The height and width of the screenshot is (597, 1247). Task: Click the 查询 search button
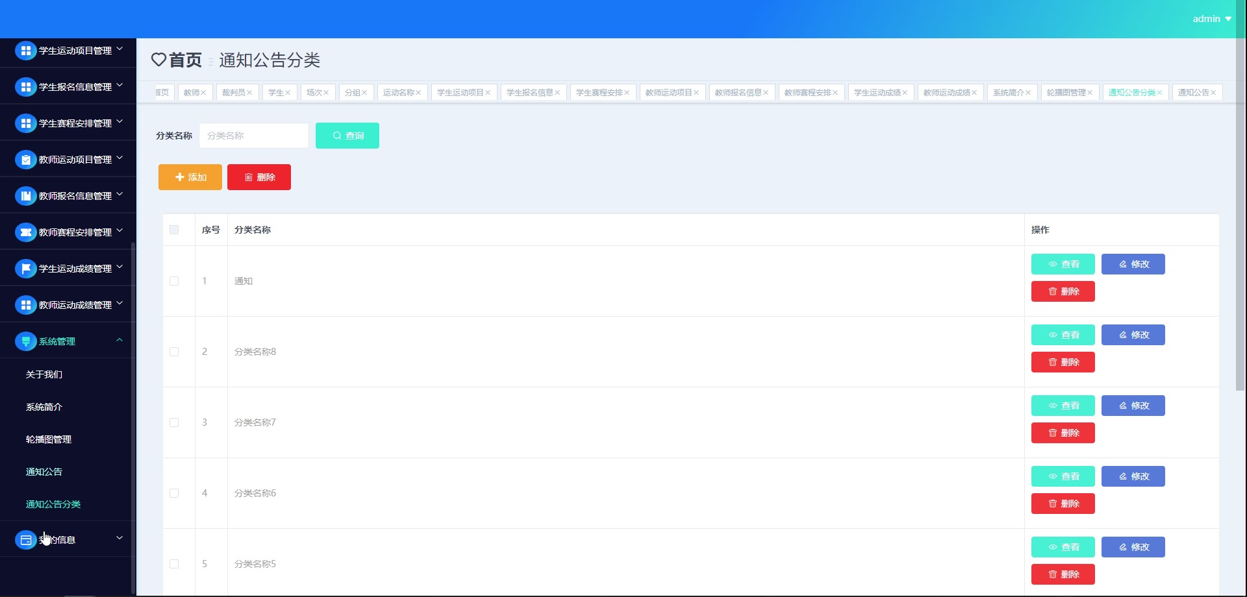click(x=347, y=136)
